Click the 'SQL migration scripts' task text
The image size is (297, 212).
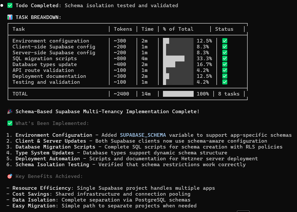point(45,58)
